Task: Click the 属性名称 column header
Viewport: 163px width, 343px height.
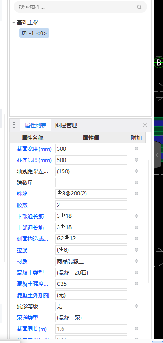Action: tap(32, 138)
